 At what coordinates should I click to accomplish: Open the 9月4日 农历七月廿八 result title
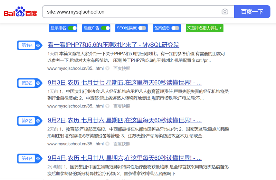coord(125,158)
